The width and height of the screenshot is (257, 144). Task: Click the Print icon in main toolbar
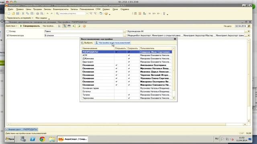(x=37, y=14)
